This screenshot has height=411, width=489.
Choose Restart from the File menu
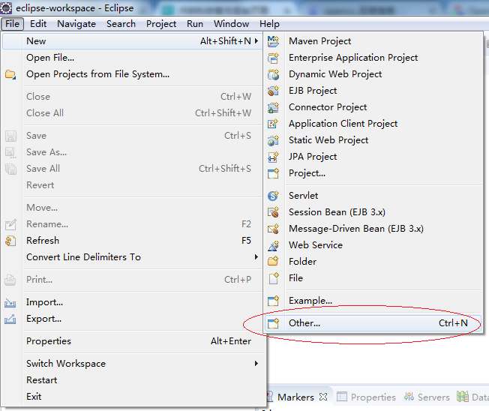132,380
